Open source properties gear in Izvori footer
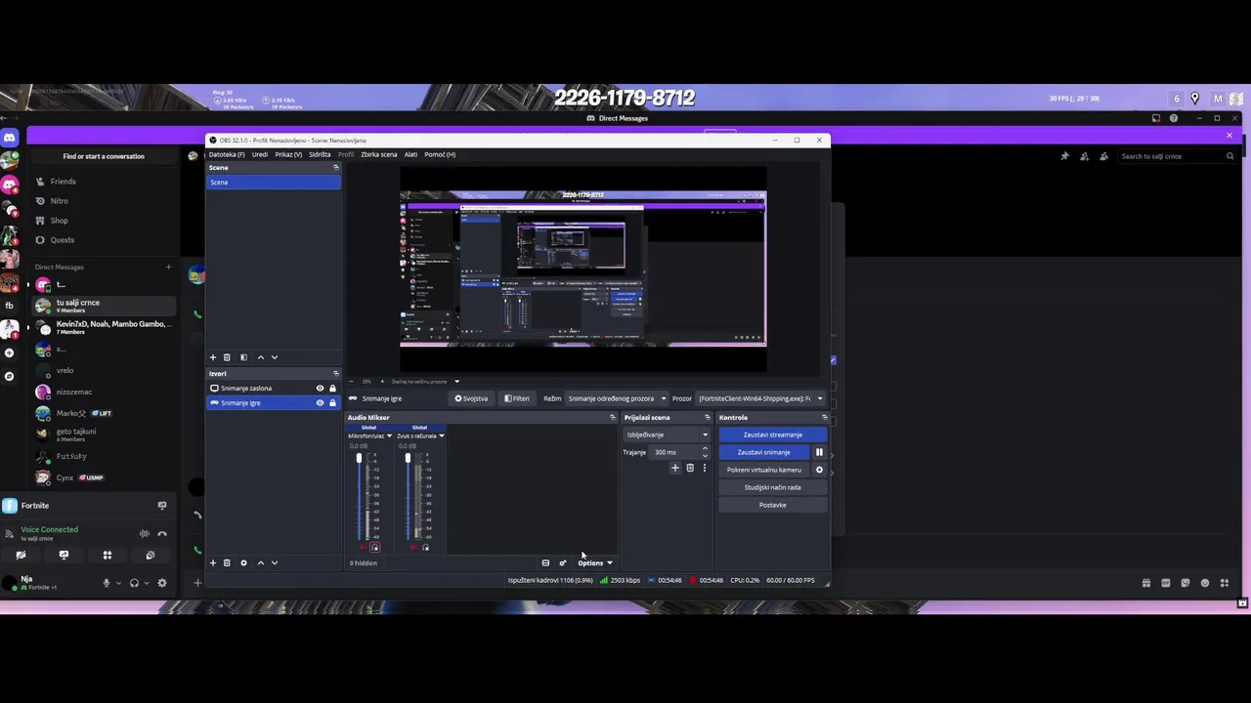This screenshot has height=703, width=1251. click(x=243, y=562)
